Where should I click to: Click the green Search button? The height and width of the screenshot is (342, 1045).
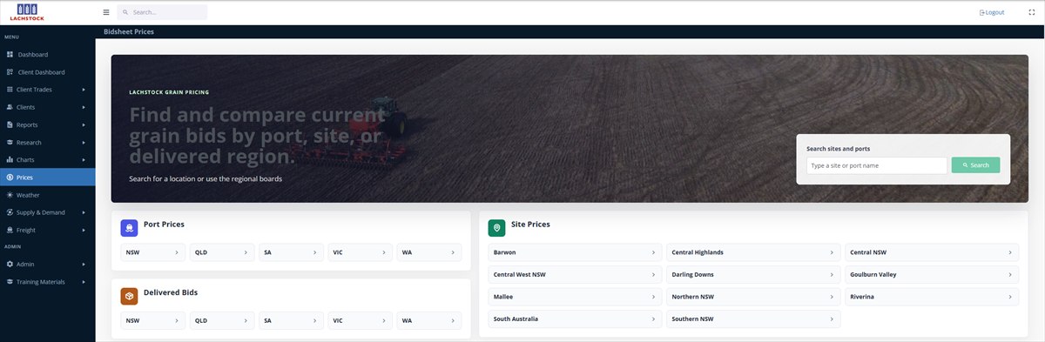click(x=975, y=165)
